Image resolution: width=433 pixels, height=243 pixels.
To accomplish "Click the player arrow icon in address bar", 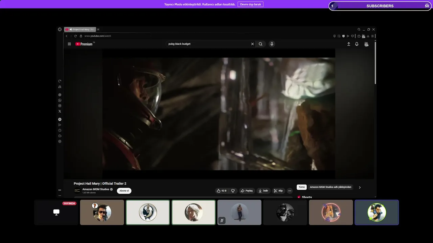I will (348, 36).
